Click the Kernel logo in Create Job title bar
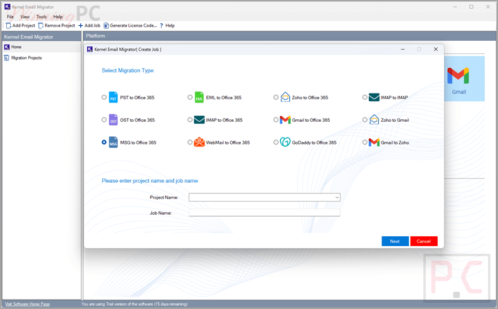This screenshot has height=309, width=498. coord(90,49)
